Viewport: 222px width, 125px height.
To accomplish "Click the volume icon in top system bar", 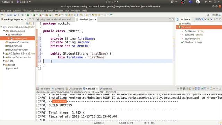I will pyautogui.click(x=210, y=2).
